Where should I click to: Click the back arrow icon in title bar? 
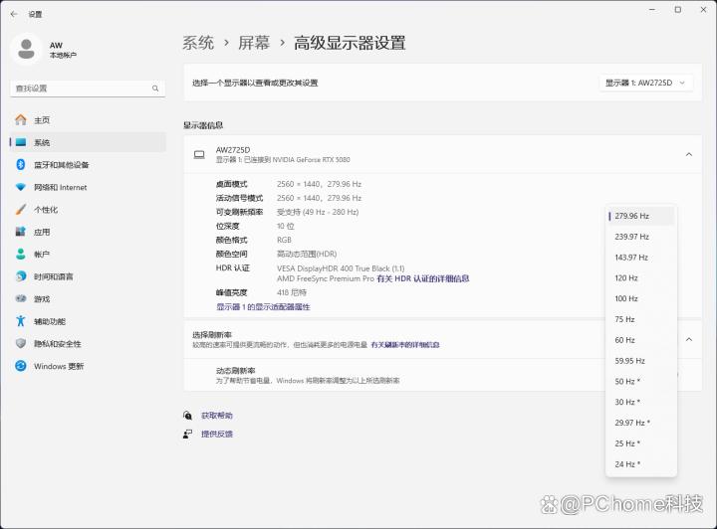[13, 14]
